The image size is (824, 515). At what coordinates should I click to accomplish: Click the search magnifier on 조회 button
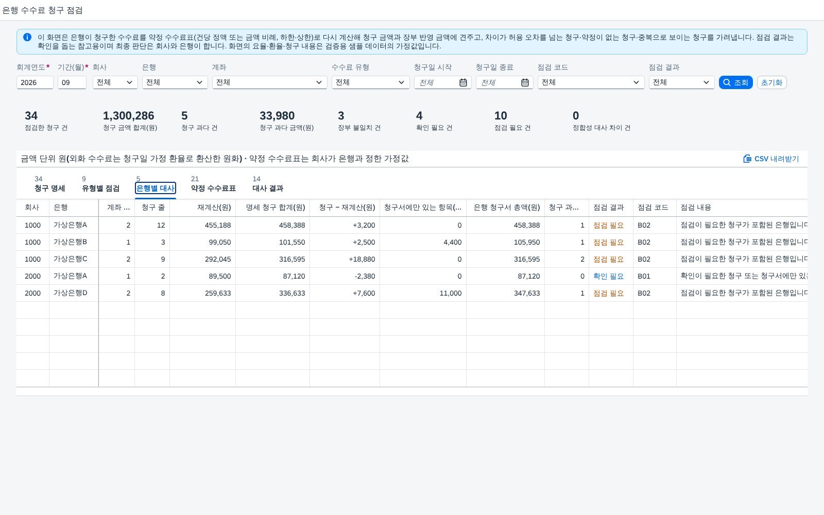pos(727,82)
